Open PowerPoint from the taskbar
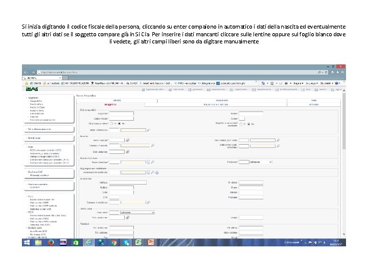This screenshot has height=276, width=368. click(151, 242)
